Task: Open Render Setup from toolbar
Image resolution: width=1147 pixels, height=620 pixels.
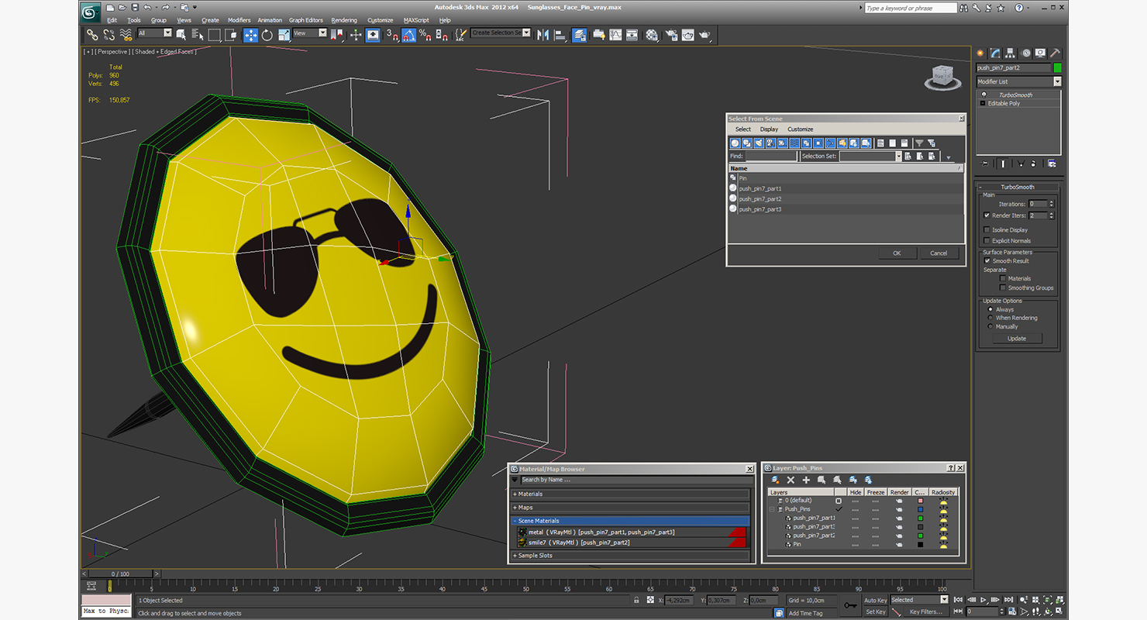Action: click(x=671, y=35)
